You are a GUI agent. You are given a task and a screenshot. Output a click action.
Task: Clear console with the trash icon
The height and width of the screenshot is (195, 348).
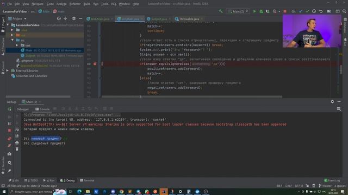click(x=17, y=149)
